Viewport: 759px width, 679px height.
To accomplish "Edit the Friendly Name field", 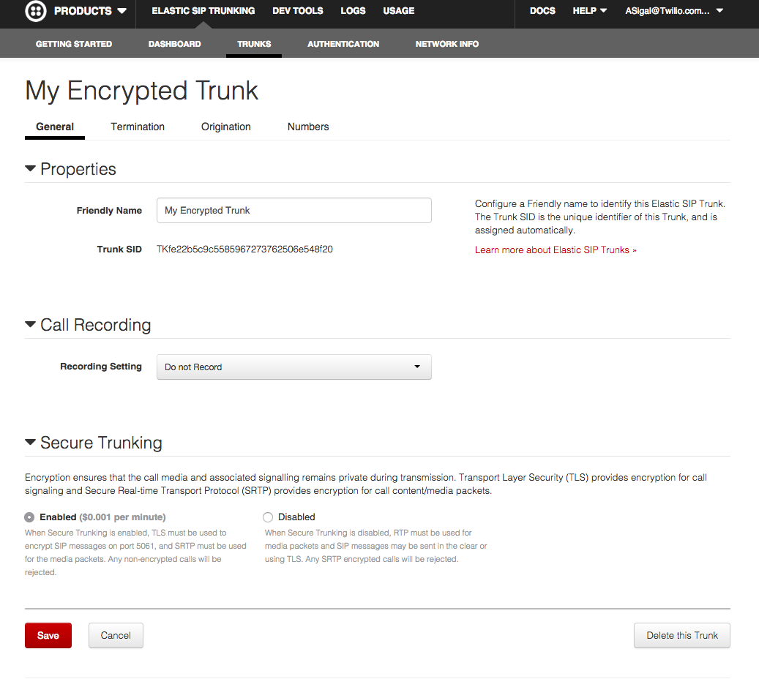I will [x=293, y=211].
